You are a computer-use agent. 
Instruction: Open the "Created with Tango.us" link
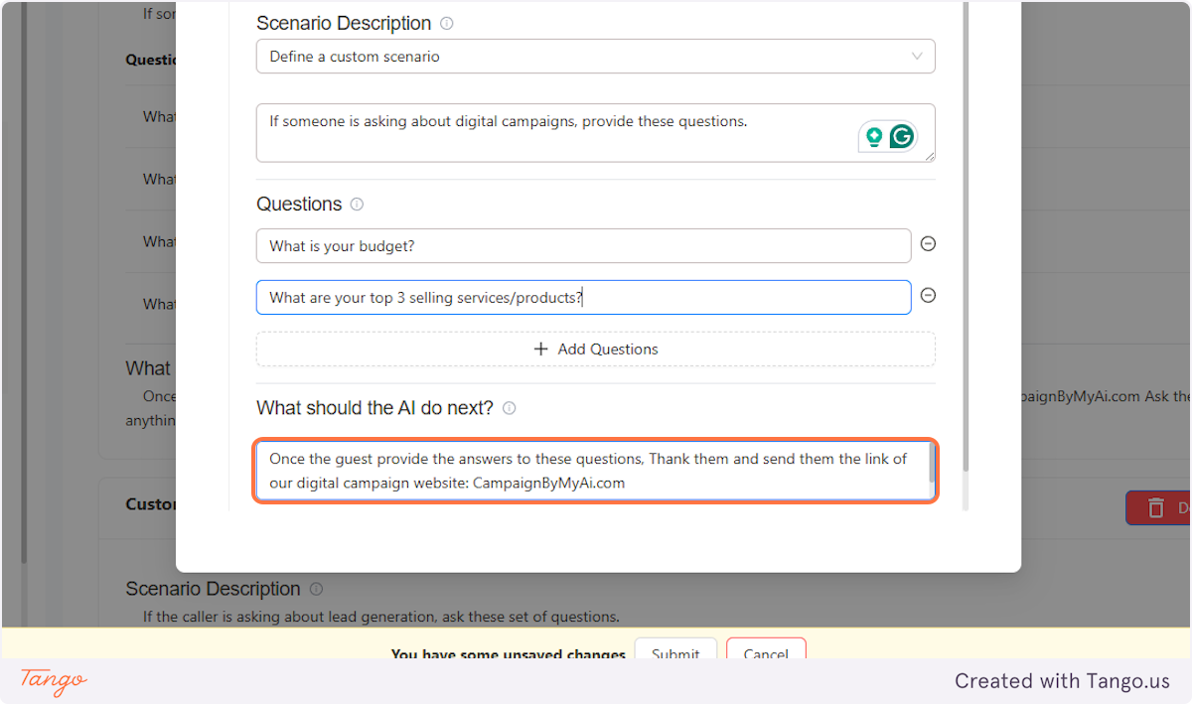[x=1061, y=681]
